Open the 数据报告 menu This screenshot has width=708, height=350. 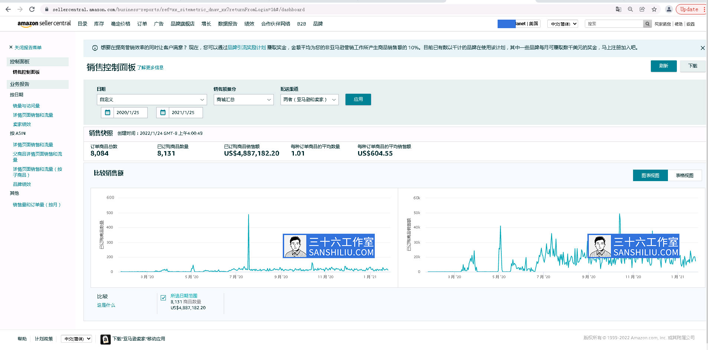tap(227, 24)
